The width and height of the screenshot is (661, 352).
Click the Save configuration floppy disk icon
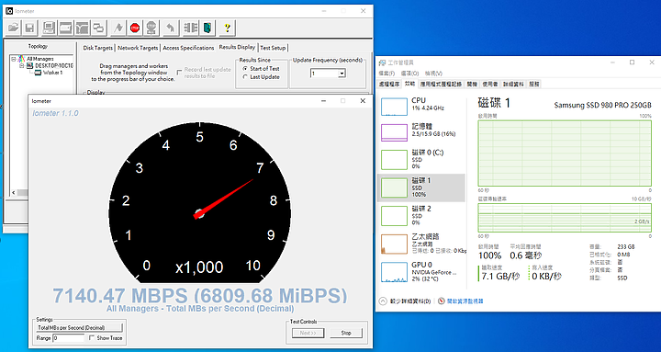pyautogui.click(x=29, y=28)
